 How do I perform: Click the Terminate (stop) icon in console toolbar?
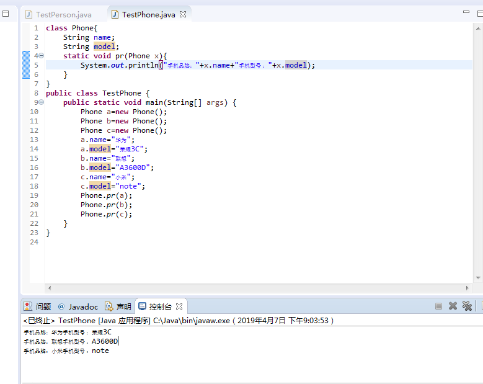[x=439, y=306]
